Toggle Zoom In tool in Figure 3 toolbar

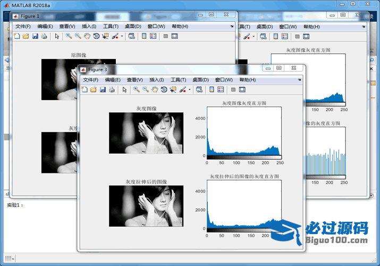click(x=136, y=90)
